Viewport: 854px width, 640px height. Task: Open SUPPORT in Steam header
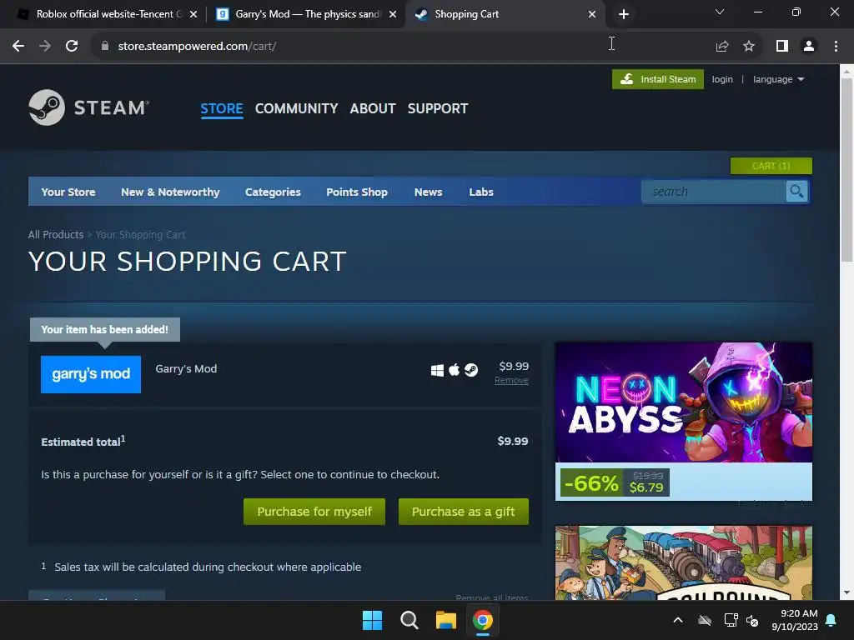click(438, 109)
